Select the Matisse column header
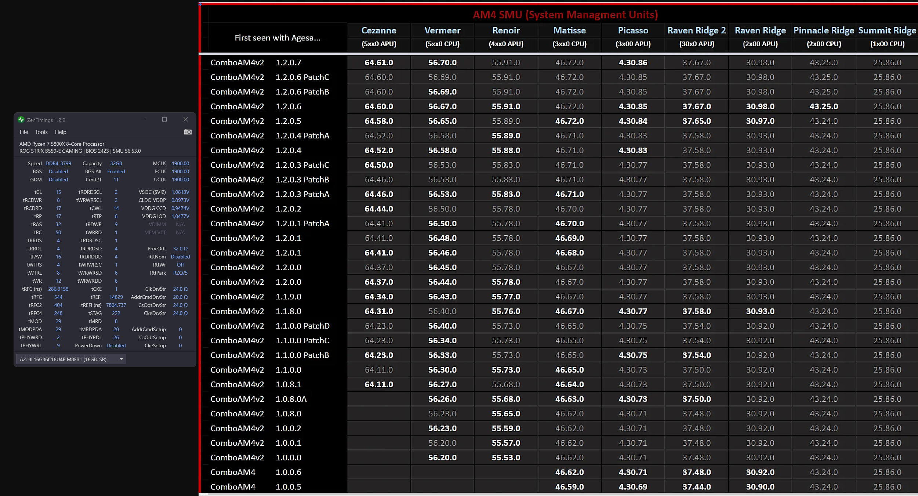 [x=569, y=30]
